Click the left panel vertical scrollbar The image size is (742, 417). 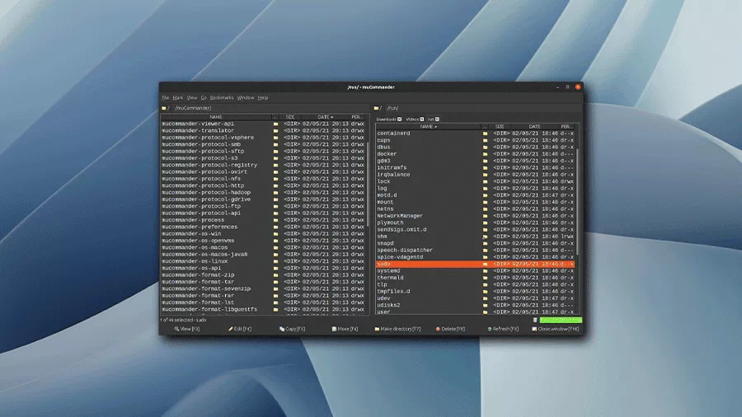point(368,185)
